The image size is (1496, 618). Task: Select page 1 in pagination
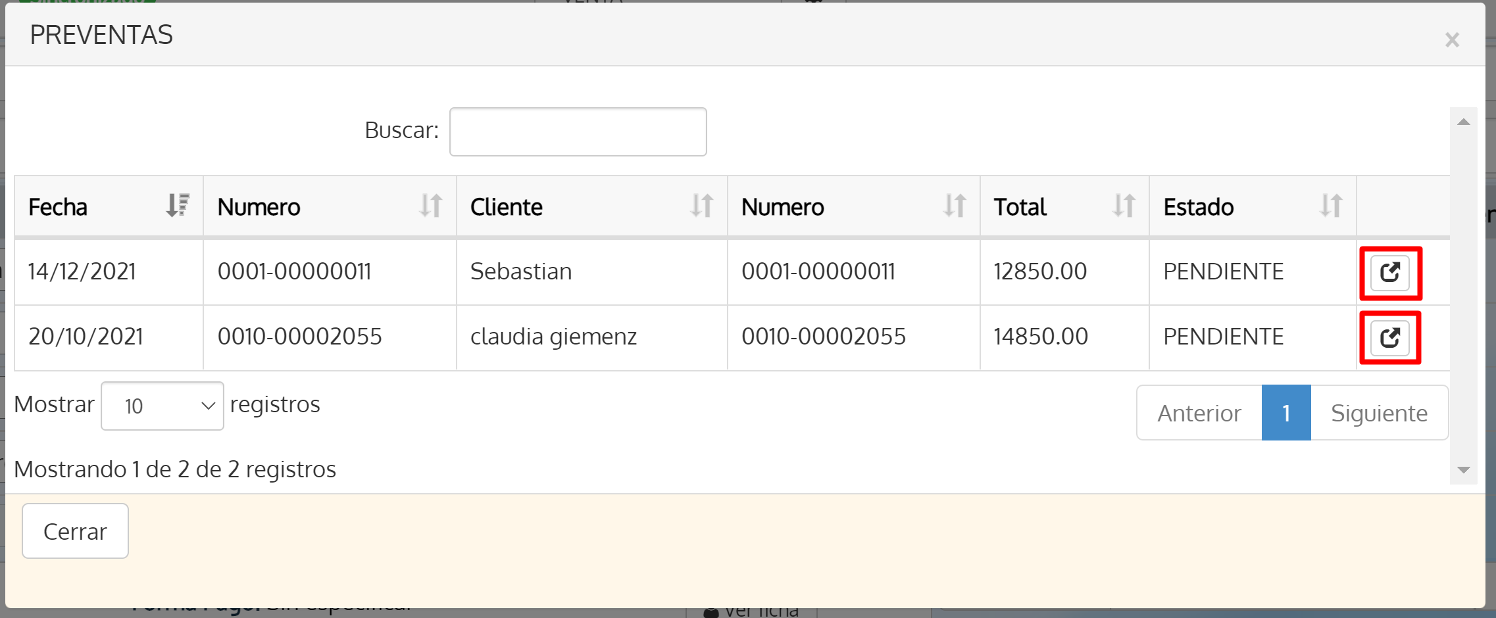tap(1285, 412)
